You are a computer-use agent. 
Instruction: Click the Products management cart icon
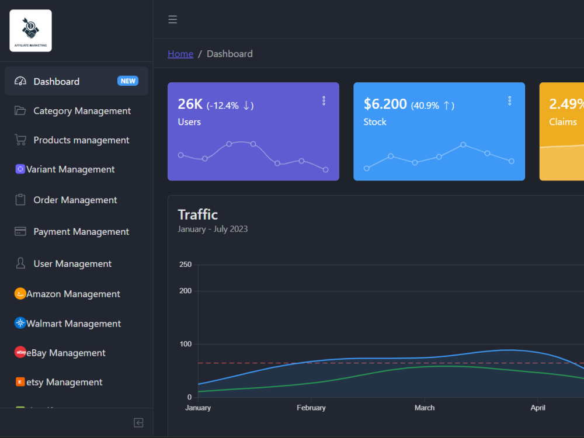(20, 140)
